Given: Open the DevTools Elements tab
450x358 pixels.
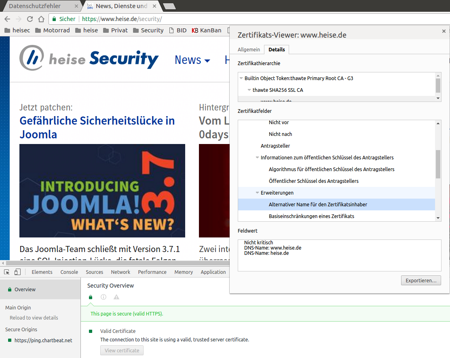Looking at the screenshot, I should (42, 272).
